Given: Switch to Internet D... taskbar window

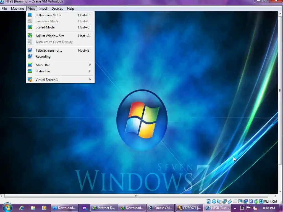Looking at the screenshot, I should click(104, 208).
